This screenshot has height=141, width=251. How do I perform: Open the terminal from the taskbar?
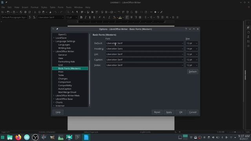[78, 137]
